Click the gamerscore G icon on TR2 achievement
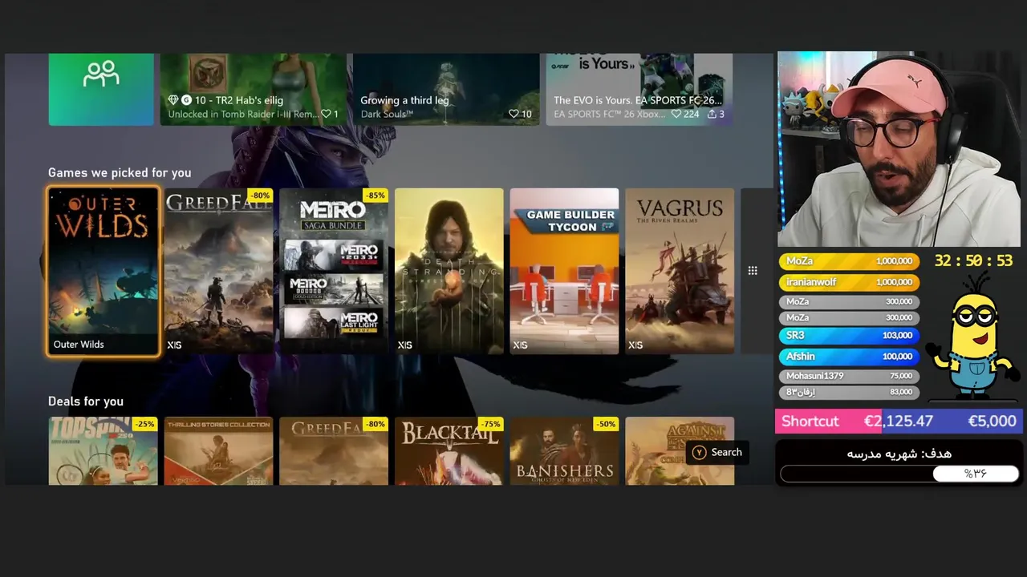This screenshot has width=1027, height=577. (186, 100)
